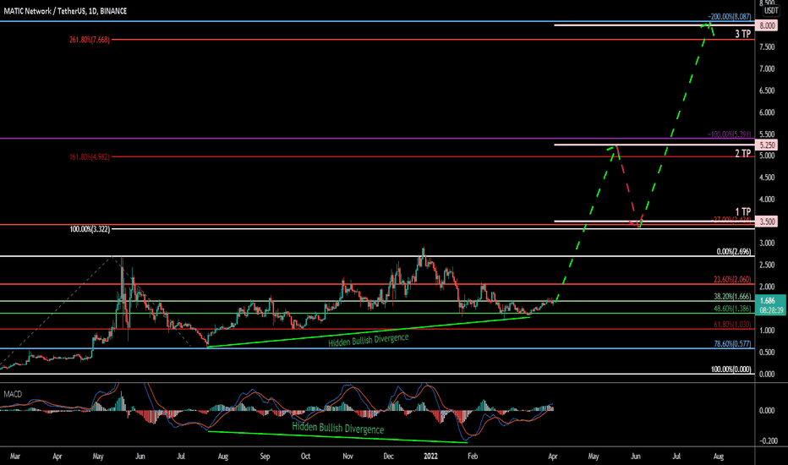Select the 161.80%(4.982) Fibonacci label
This screenshot has height=465, width=788.
pyautogui.click(x=90, y=157)
